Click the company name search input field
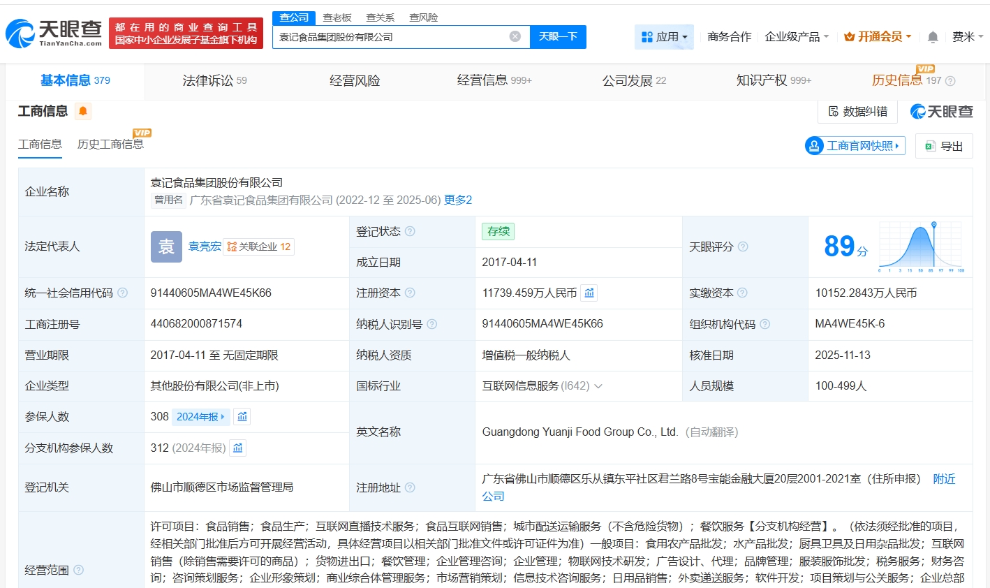The width and height of the screenshot is (990, 588). point(391,36)
